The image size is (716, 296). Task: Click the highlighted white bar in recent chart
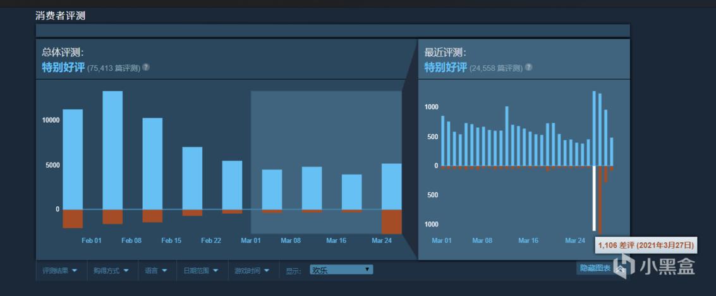tap(594, 197)
